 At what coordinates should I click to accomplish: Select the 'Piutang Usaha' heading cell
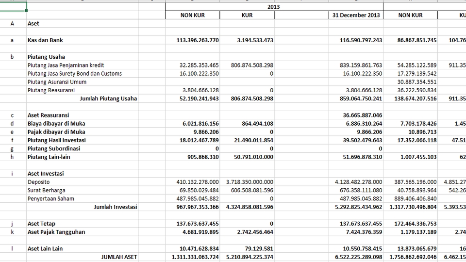pyautogui.click(x=83, y=57)
